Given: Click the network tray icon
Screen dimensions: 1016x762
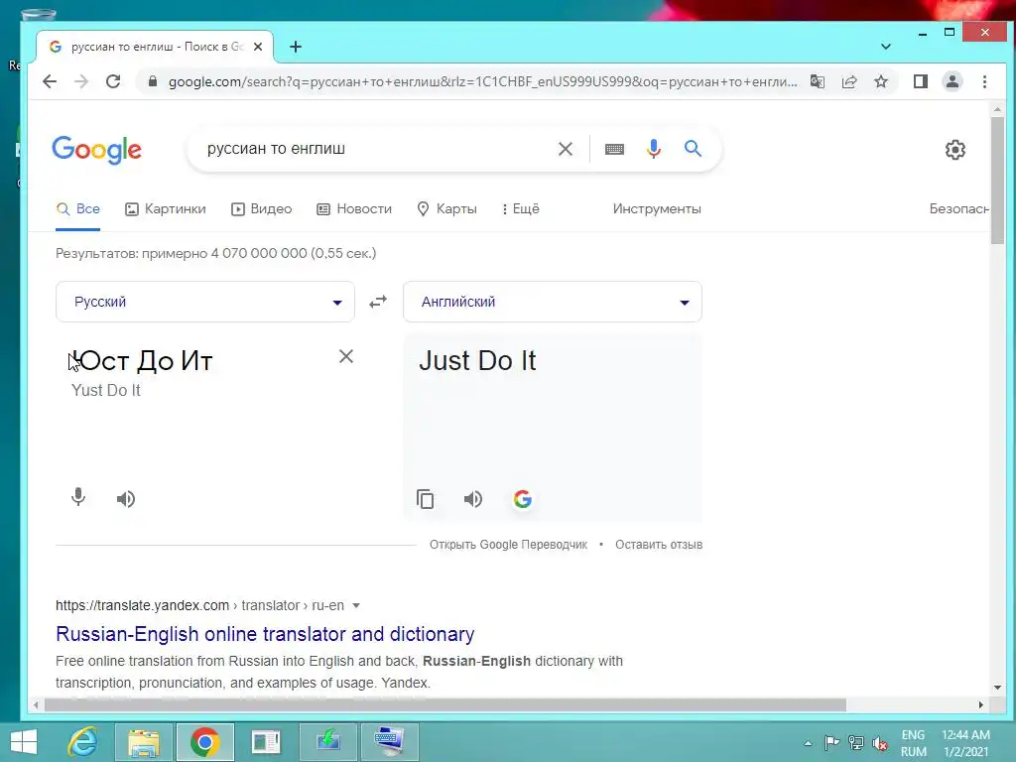Looking at the screenshot, I should click(856, 743).
